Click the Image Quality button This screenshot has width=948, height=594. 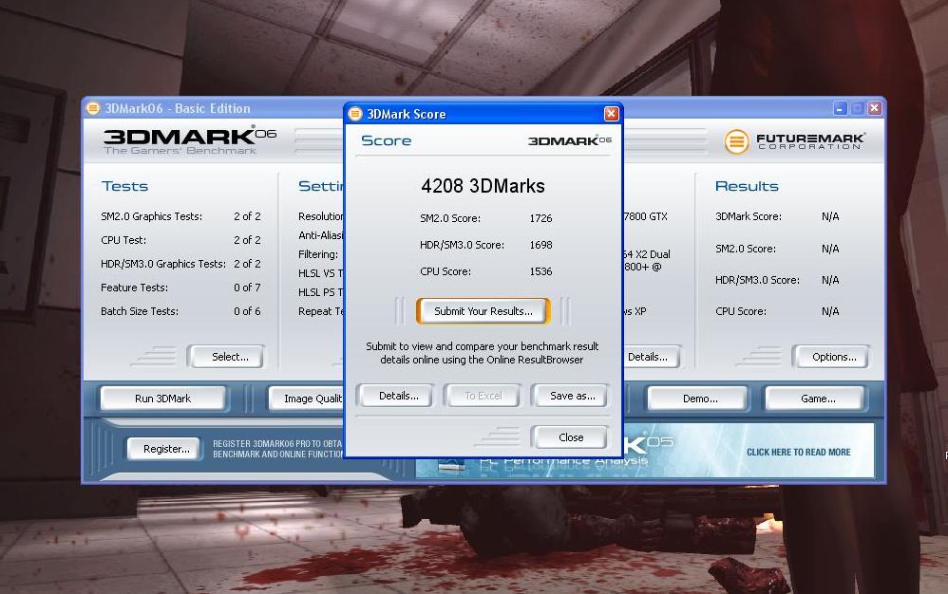(x=306, y=399)
